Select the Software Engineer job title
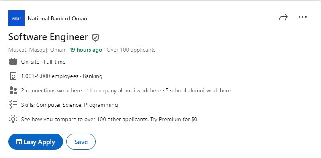321x158 pixels. 48,37
